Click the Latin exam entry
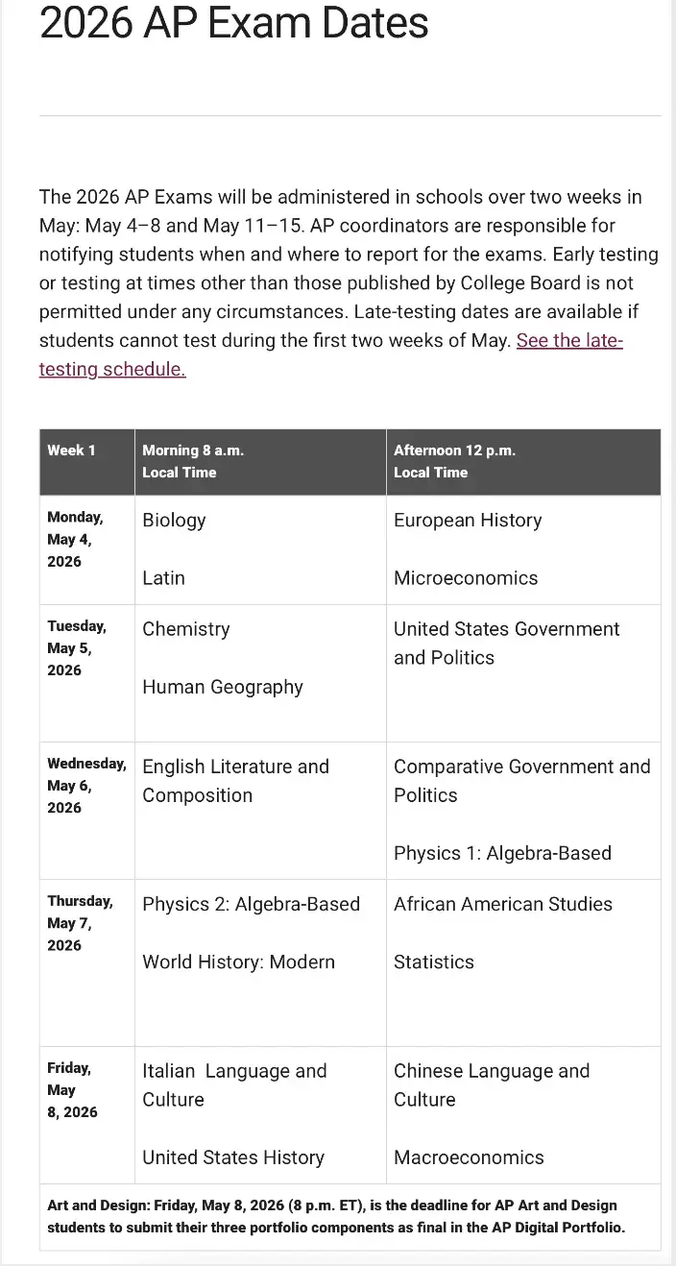676x1266 pixels. pyautogui.click(x=163, y=578)
